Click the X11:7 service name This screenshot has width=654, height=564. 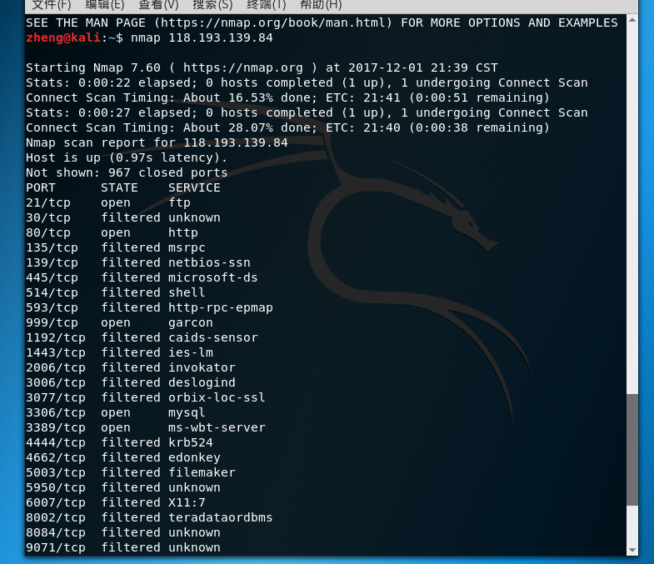[x=187, y=503]
